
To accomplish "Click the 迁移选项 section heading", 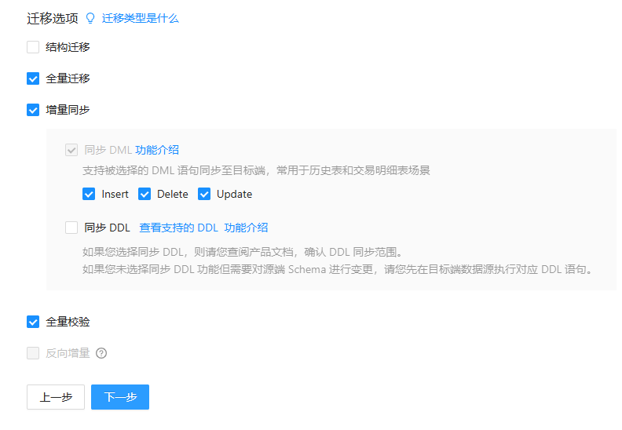I will [x=53, y=19].
